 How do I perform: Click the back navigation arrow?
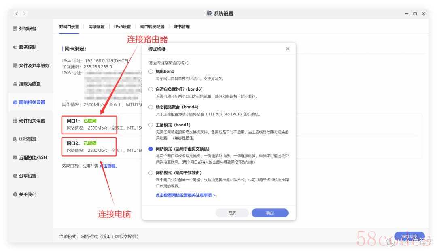pos(17,14)
